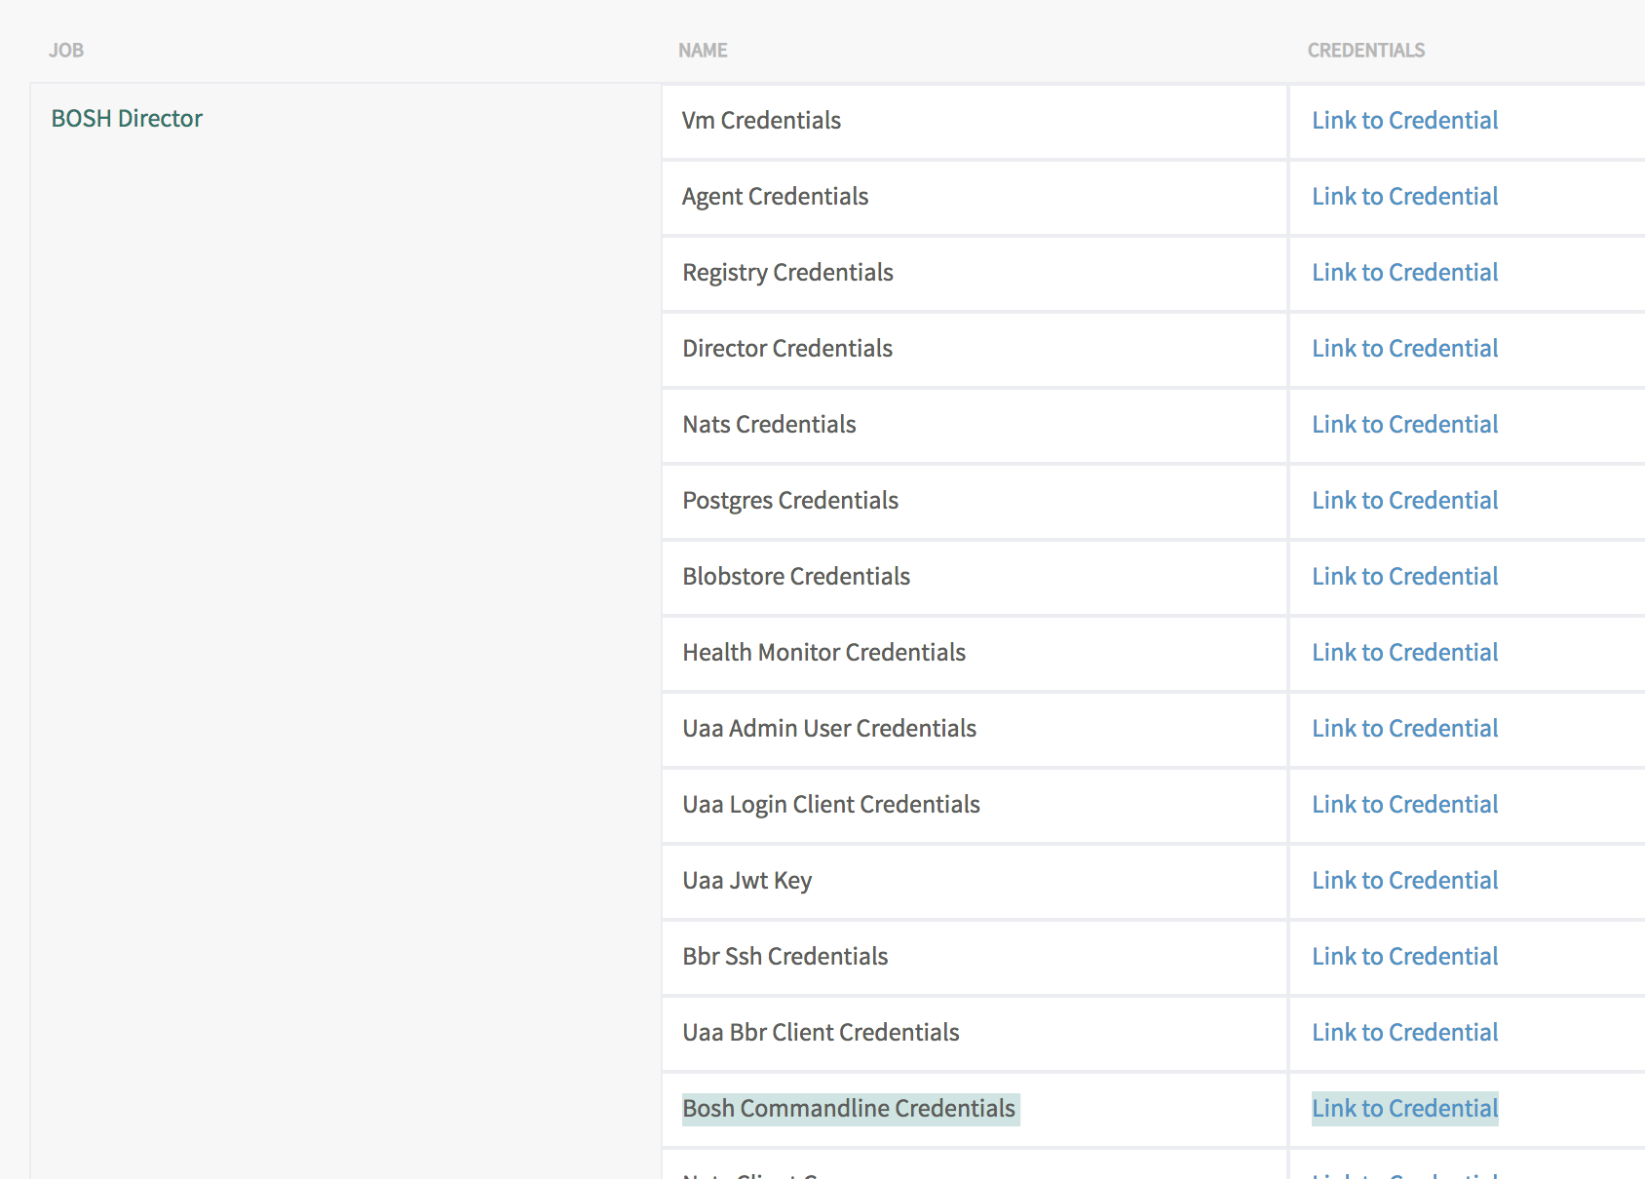The image size is (1645, 1179).
Task: Click the CREDENTIALS column header
Action: click(1365, 51)
